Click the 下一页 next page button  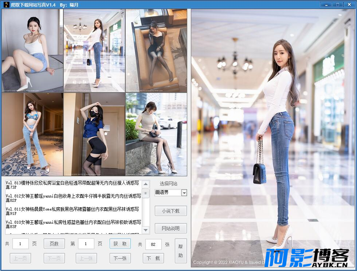(x=54, y=258)
